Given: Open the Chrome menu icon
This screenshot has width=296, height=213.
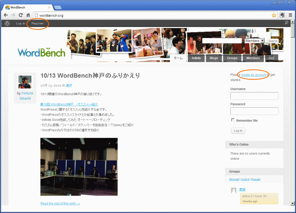Looking at the screenshot, I should (x=290, y=15).
